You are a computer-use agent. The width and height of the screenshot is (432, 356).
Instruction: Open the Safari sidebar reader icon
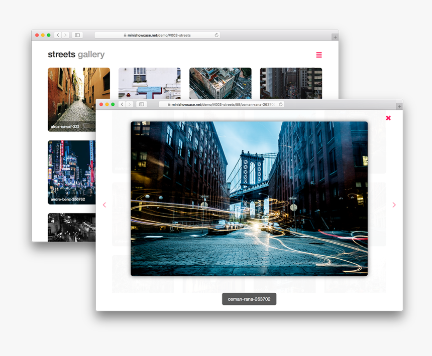coord(142,104)
